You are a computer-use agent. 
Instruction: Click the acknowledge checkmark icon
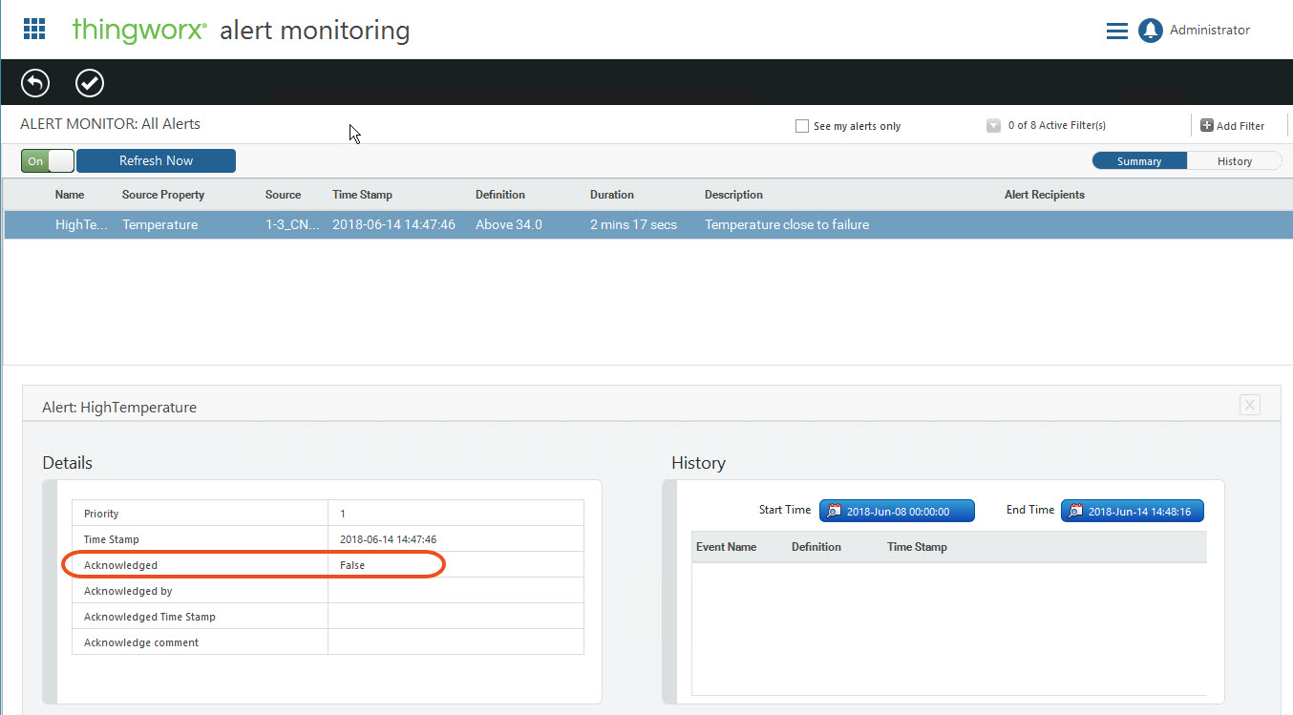pyautogui.click(x=89, y=83)
